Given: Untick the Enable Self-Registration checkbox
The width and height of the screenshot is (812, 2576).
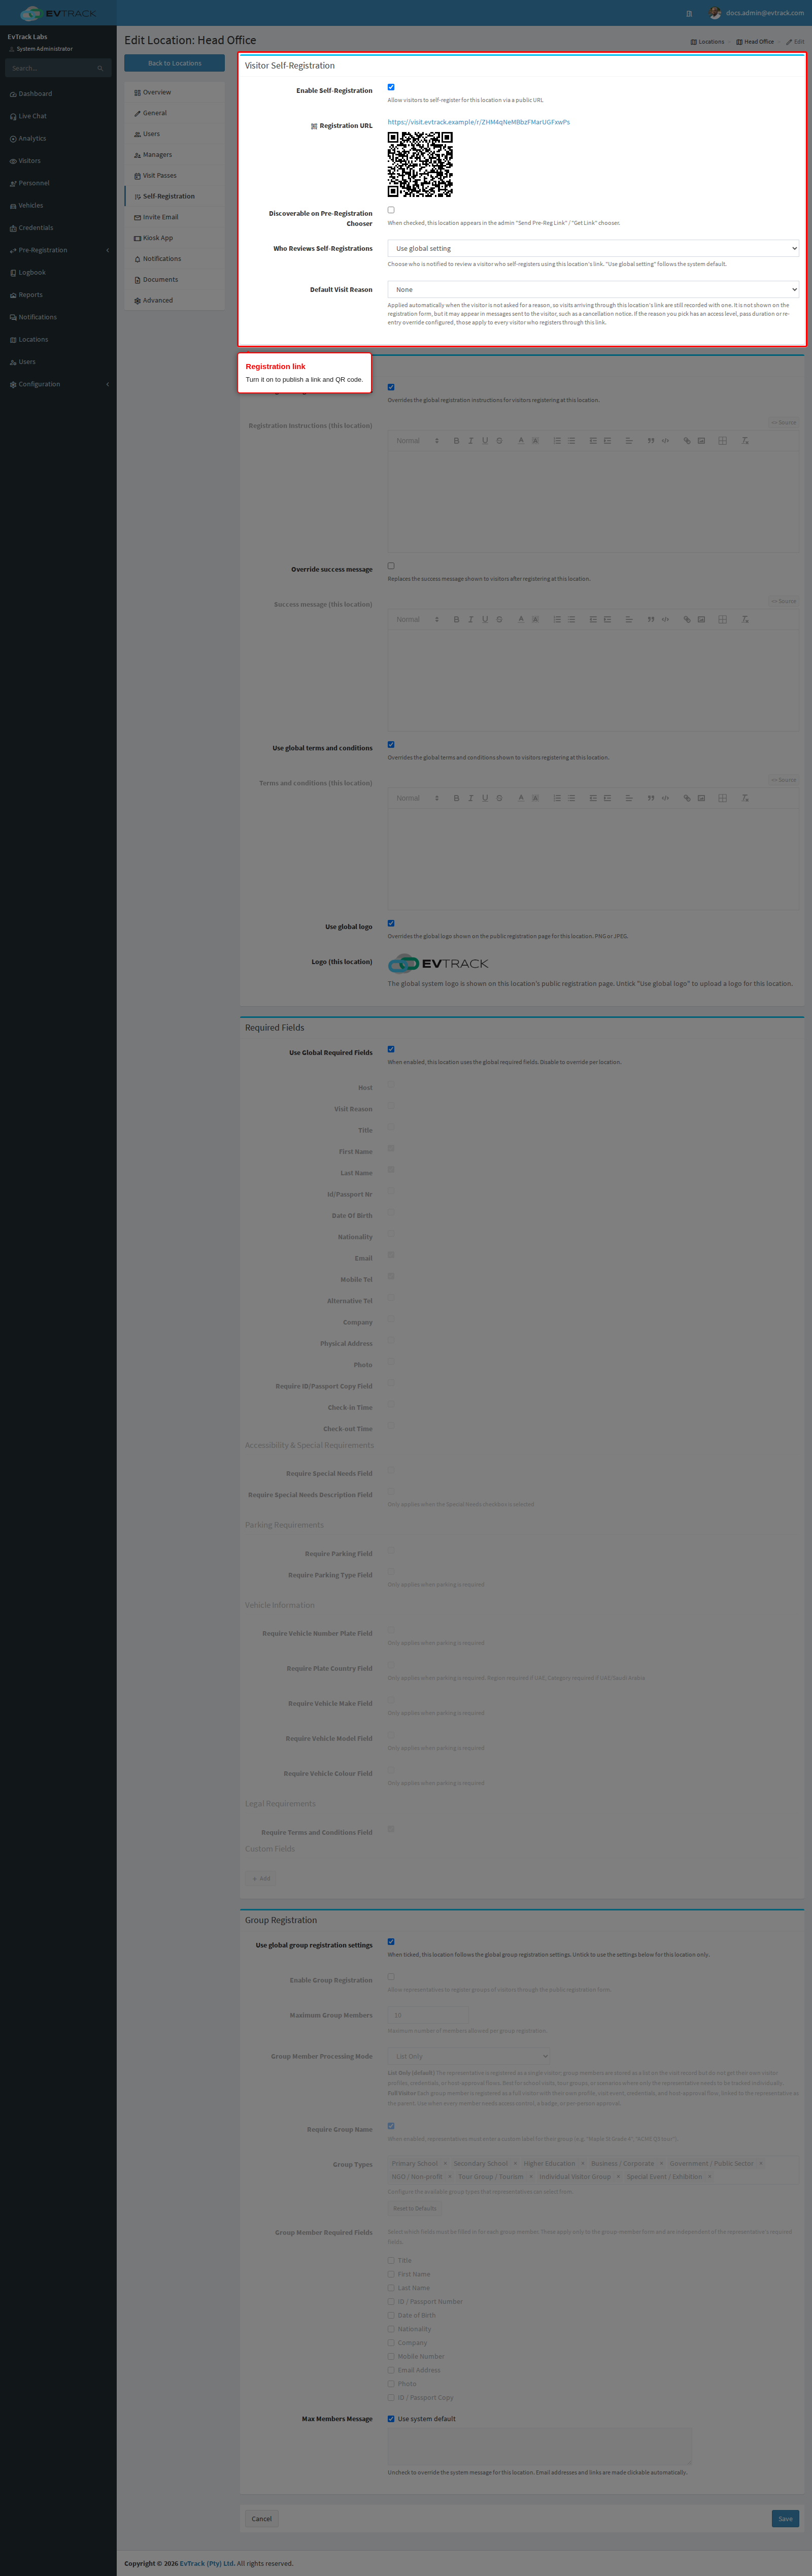Looking at the screenshot, I should (x=391, y=87).
